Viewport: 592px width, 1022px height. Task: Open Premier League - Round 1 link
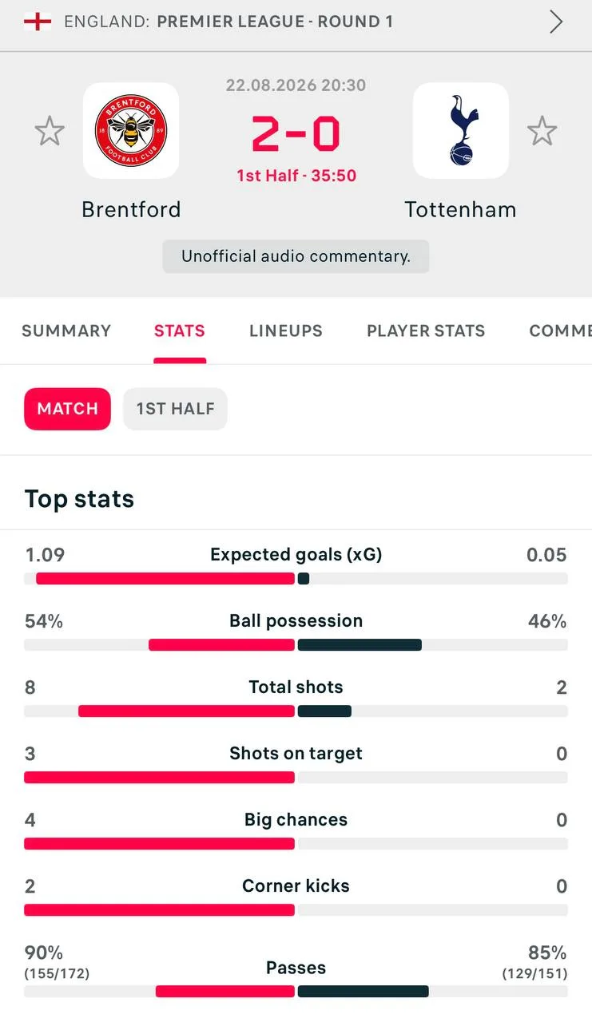click(275, 22)
